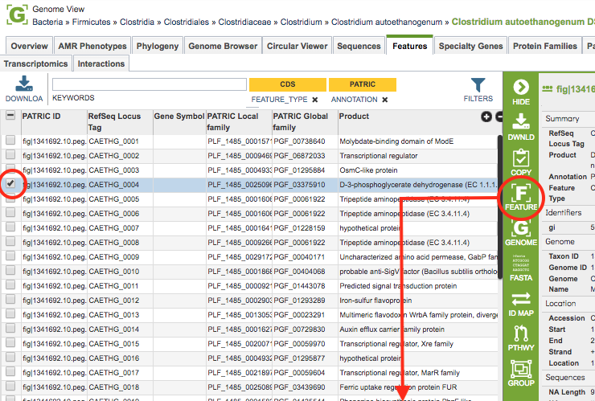595x401 pixels.
Task: Check the CAETHG_0018 row checkbox
Action: pyautogui.click(x=10, y=386)
